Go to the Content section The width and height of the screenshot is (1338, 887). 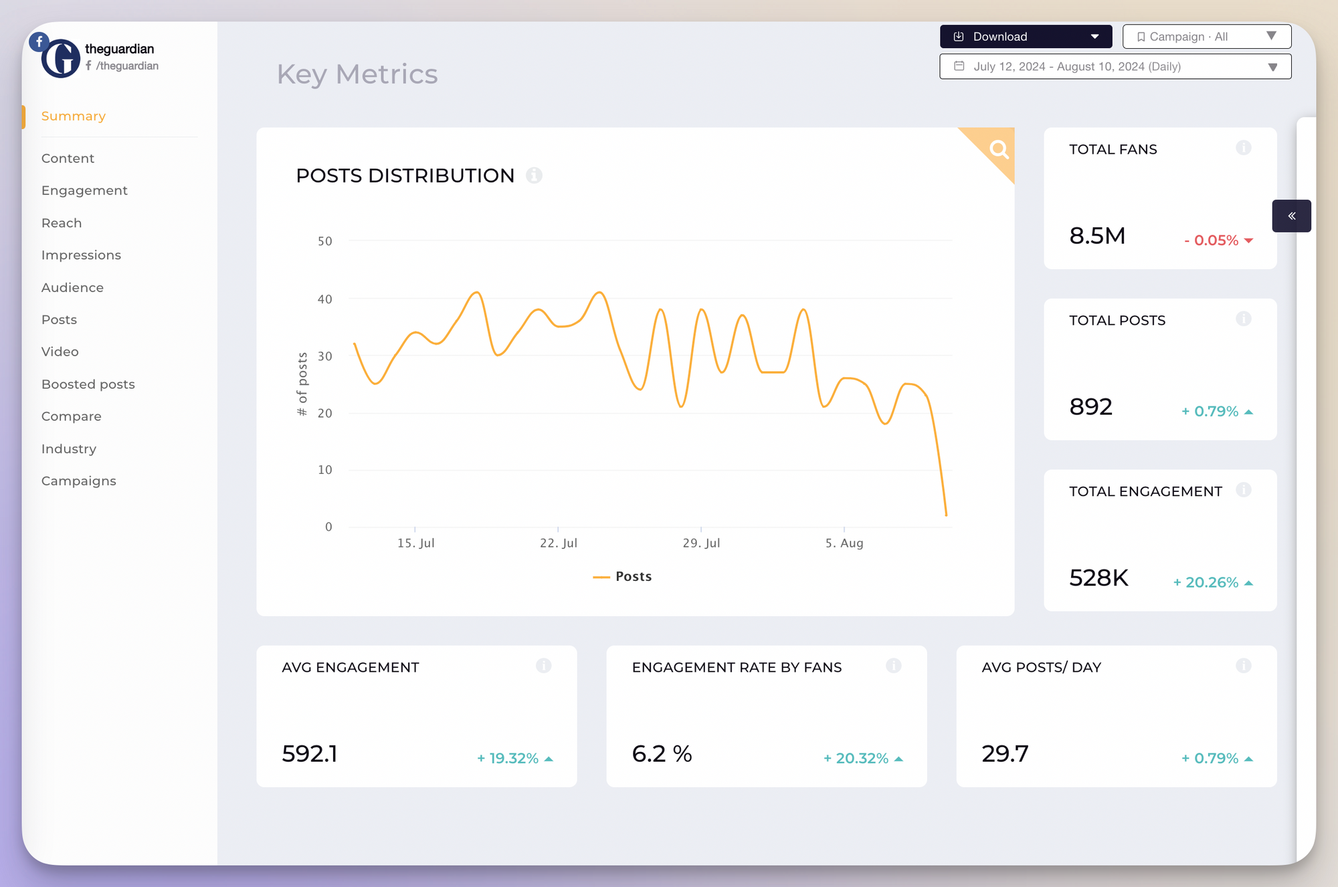(68, 158)
